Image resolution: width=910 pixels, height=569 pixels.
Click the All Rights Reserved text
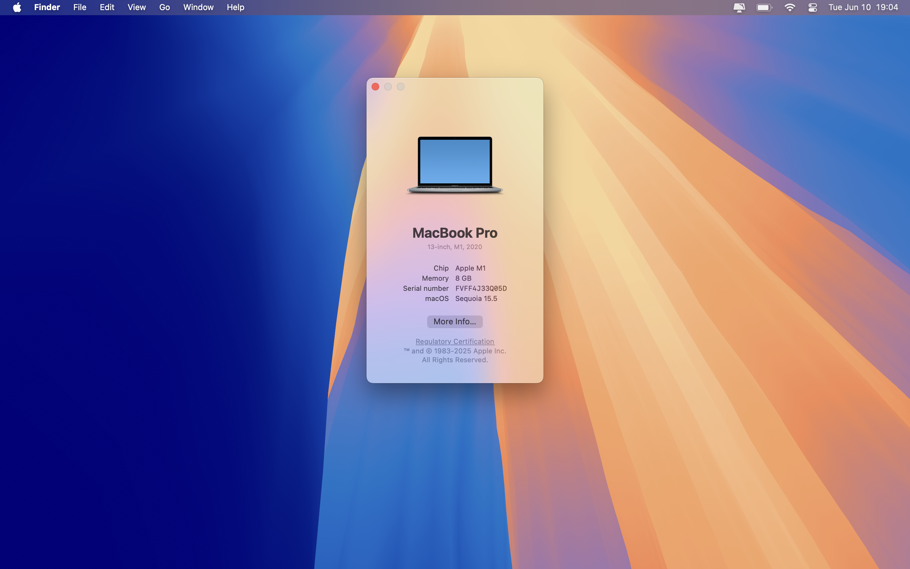[x=455, y=360]
